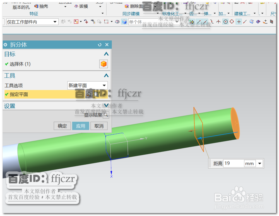The image size is (279, 216).
Task: Click the blue solid cube icon beside 单个体
Action: pyautogui.click(x=124, y=22)
